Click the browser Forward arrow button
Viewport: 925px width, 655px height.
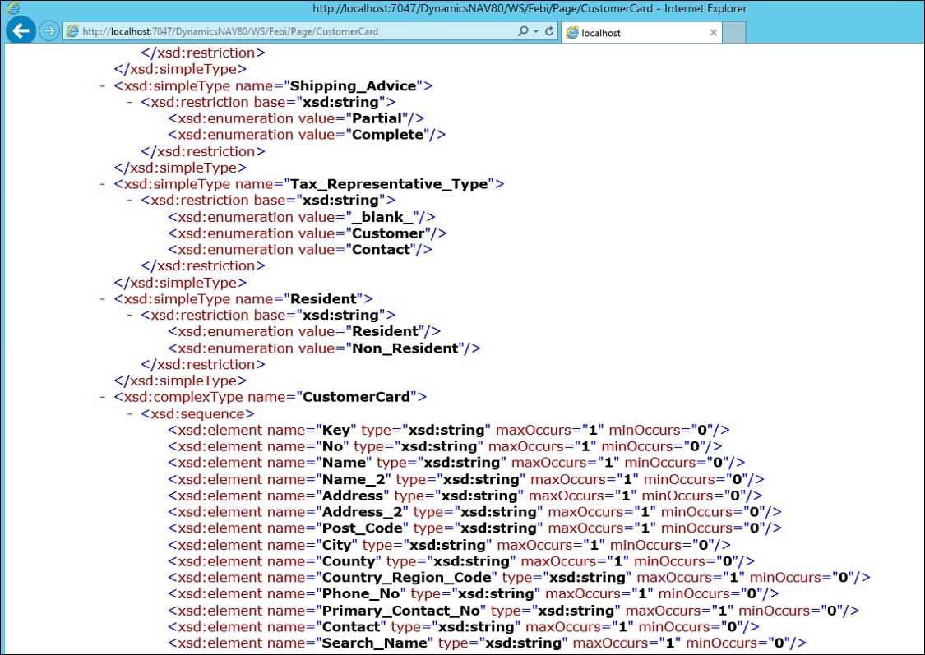click(x=49, y=31)
